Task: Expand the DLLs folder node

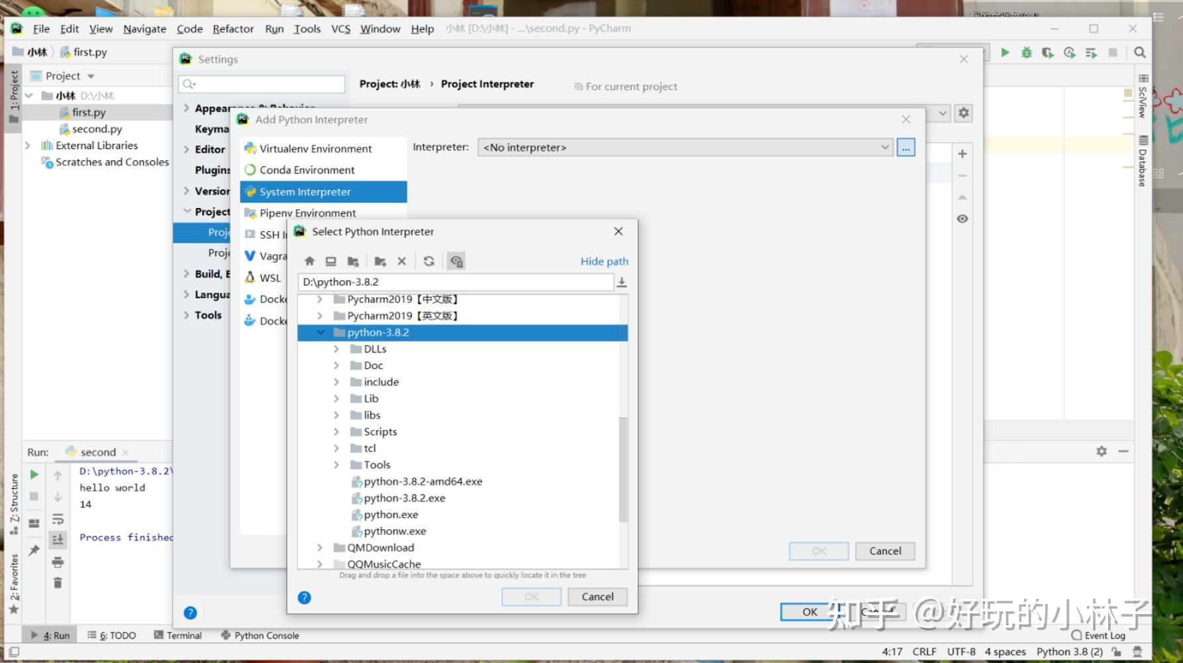Action: point(337,348)
